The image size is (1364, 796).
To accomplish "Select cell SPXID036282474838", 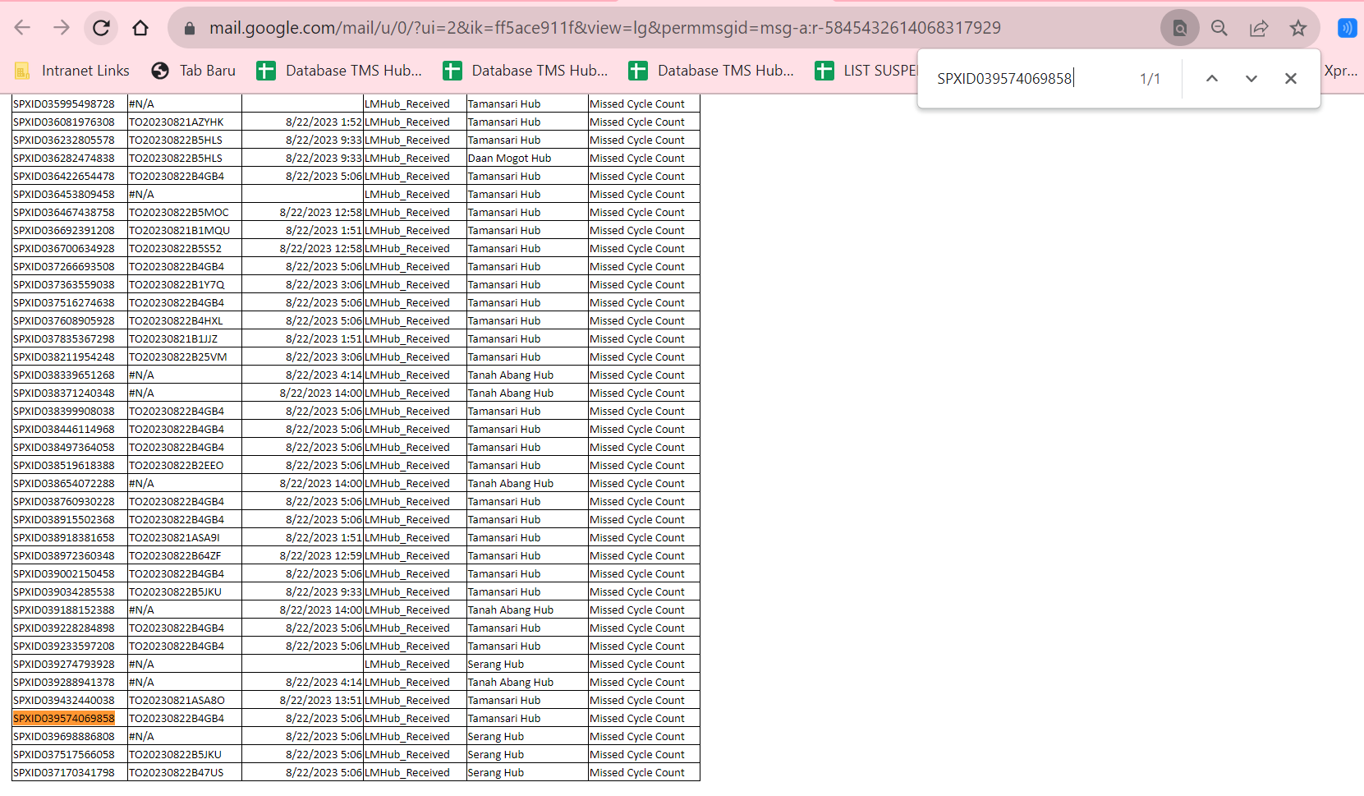I will click(x=70, y=158).
